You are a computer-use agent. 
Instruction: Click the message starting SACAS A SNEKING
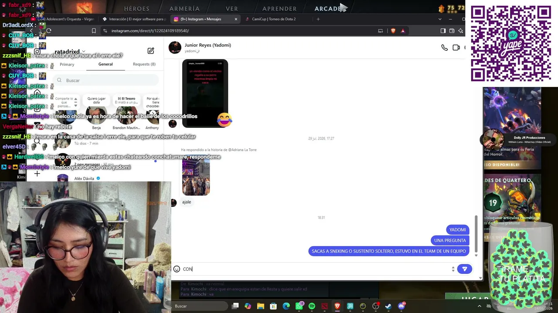(389, 251)
